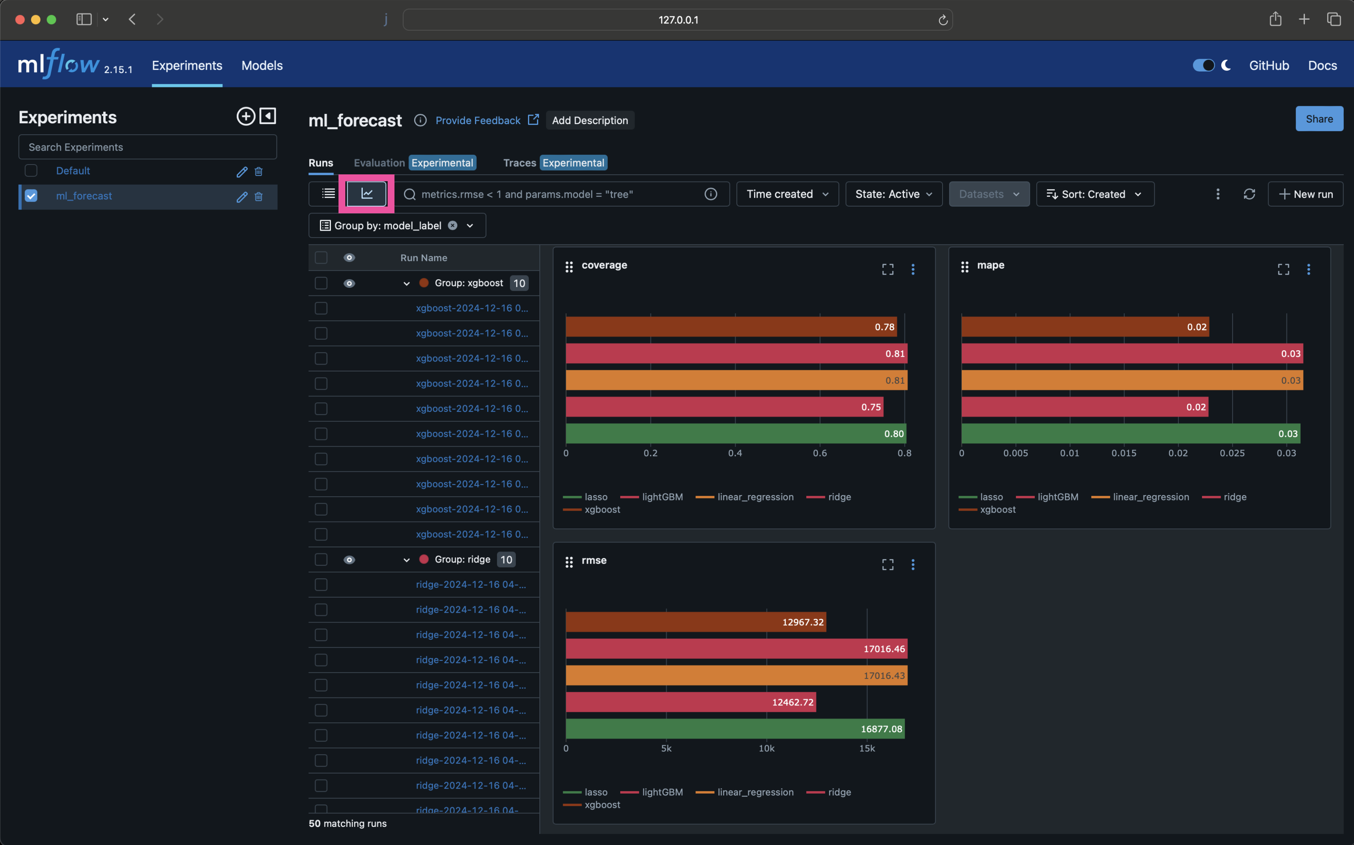Add a description to ml_forecast

(x=590, y=120)
